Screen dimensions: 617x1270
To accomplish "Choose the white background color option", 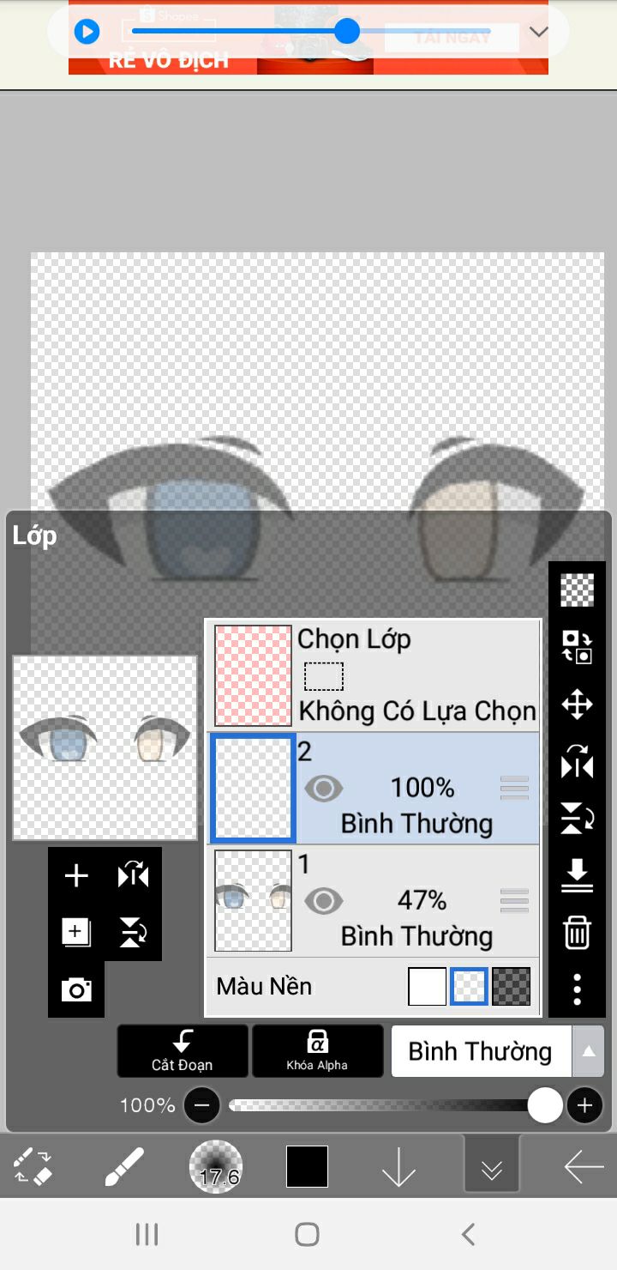I will [x=427, y=987].
